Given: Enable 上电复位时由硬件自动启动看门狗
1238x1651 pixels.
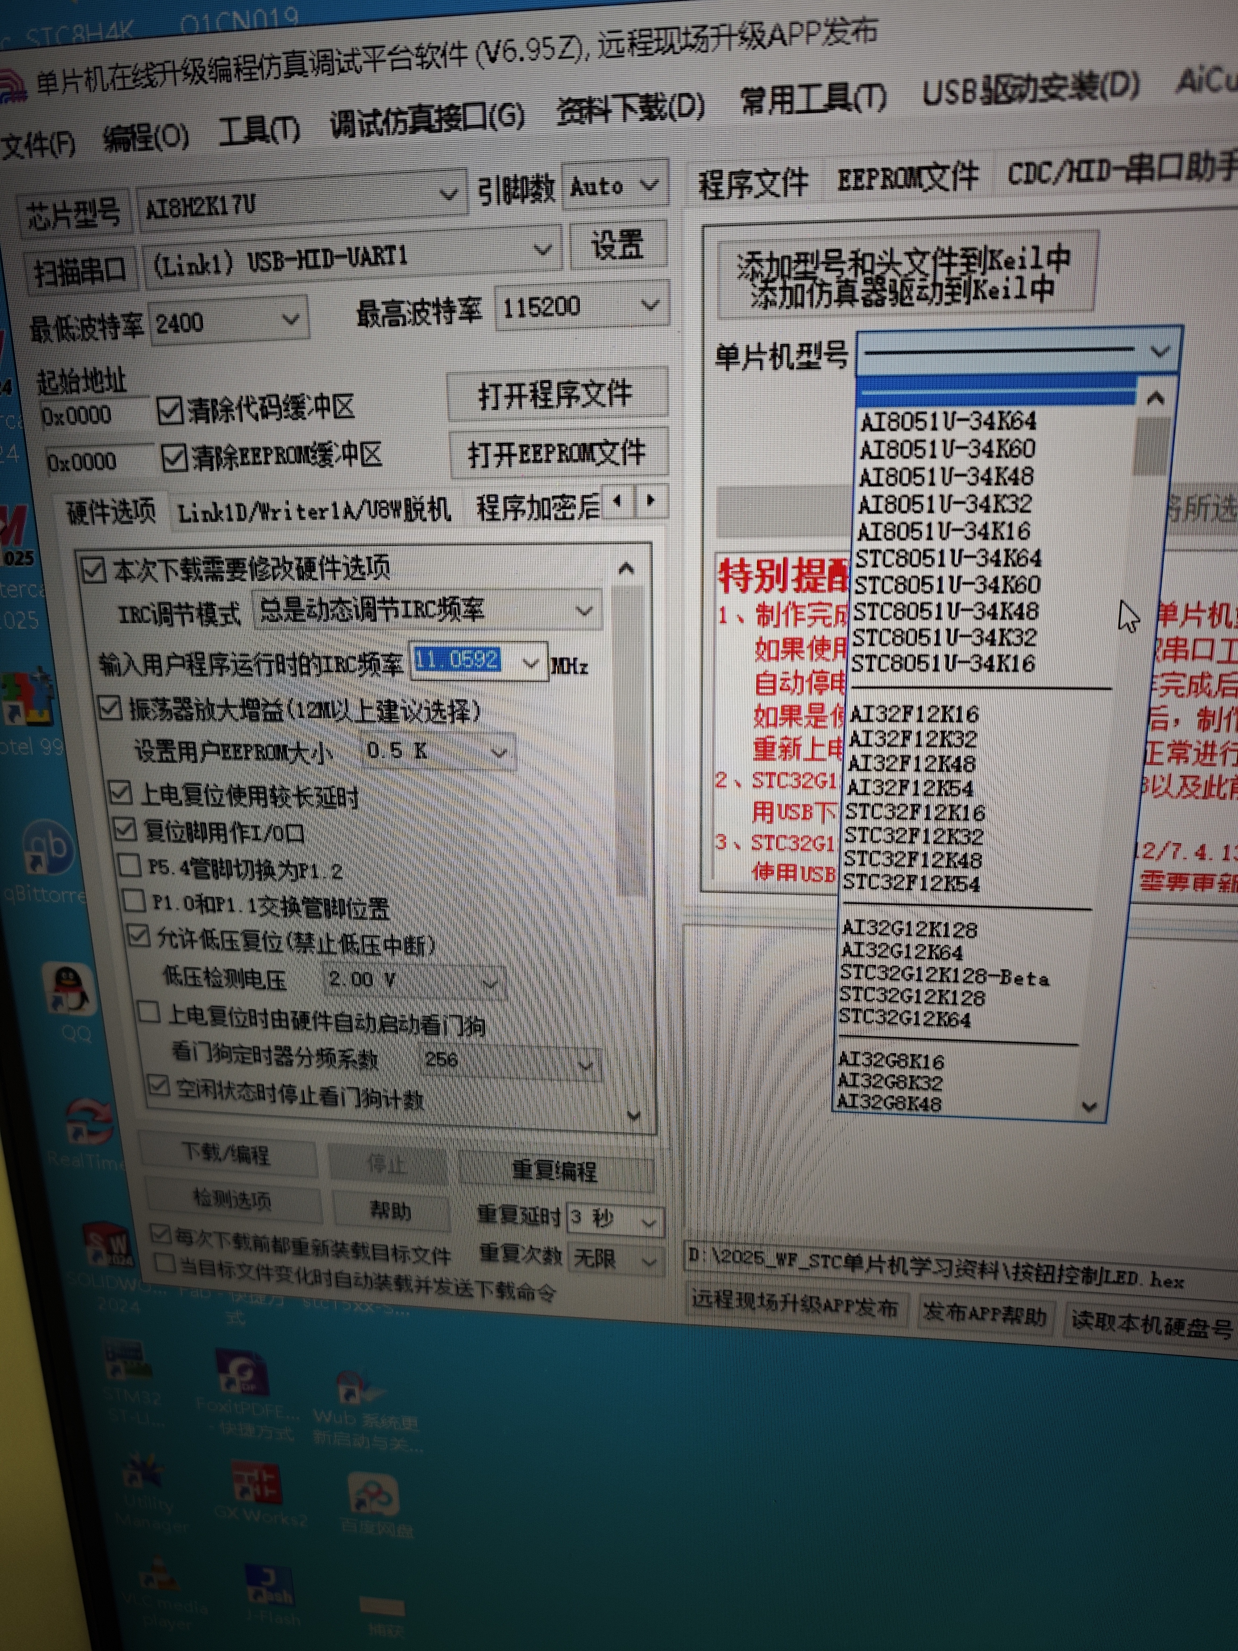Looking at the screenshot, I should pos(149,1013).
